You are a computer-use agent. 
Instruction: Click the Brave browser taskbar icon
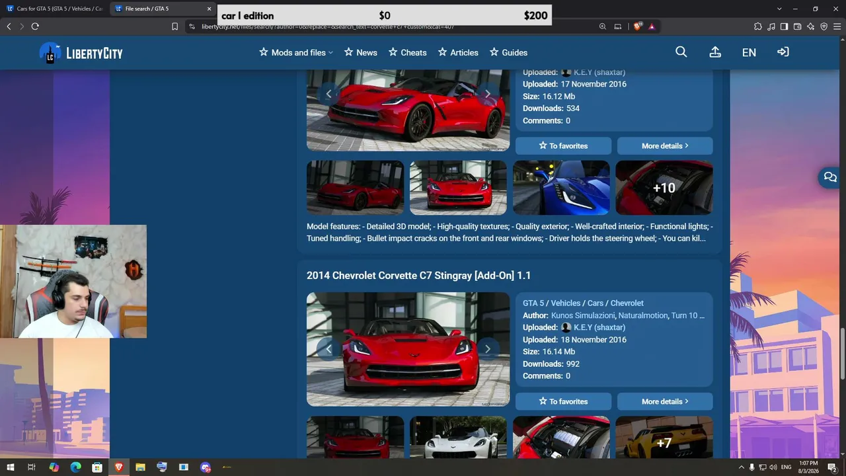point(119,467)
